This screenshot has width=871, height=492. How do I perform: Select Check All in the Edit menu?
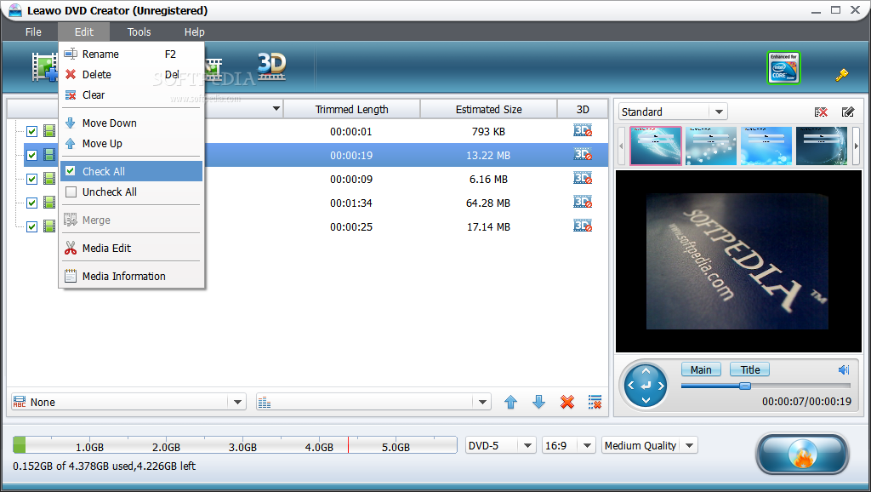tap(131, 171)
